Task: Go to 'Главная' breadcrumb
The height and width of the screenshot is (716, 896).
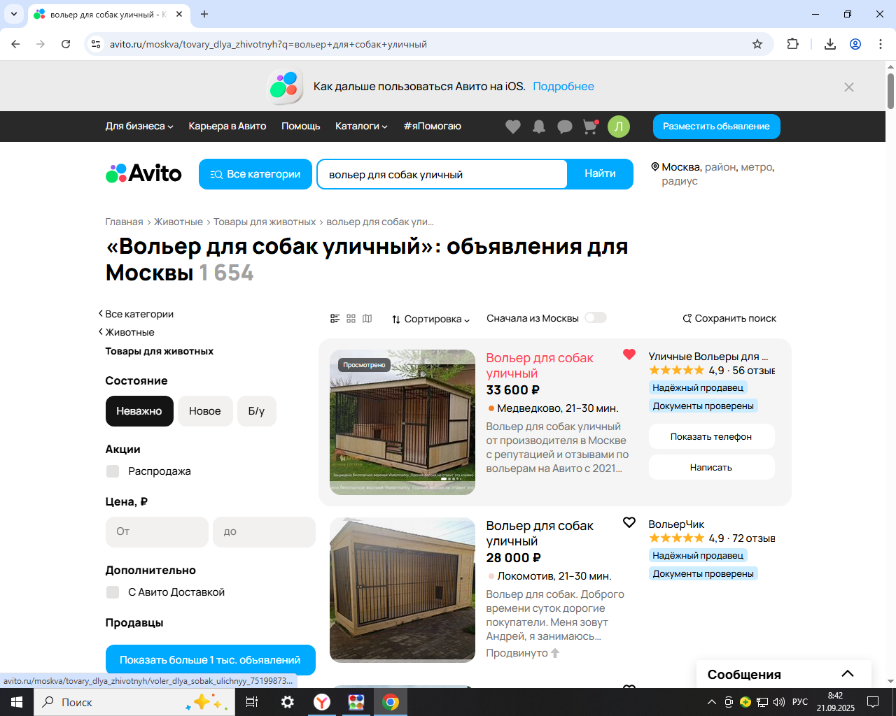Action: pos(125,222)
